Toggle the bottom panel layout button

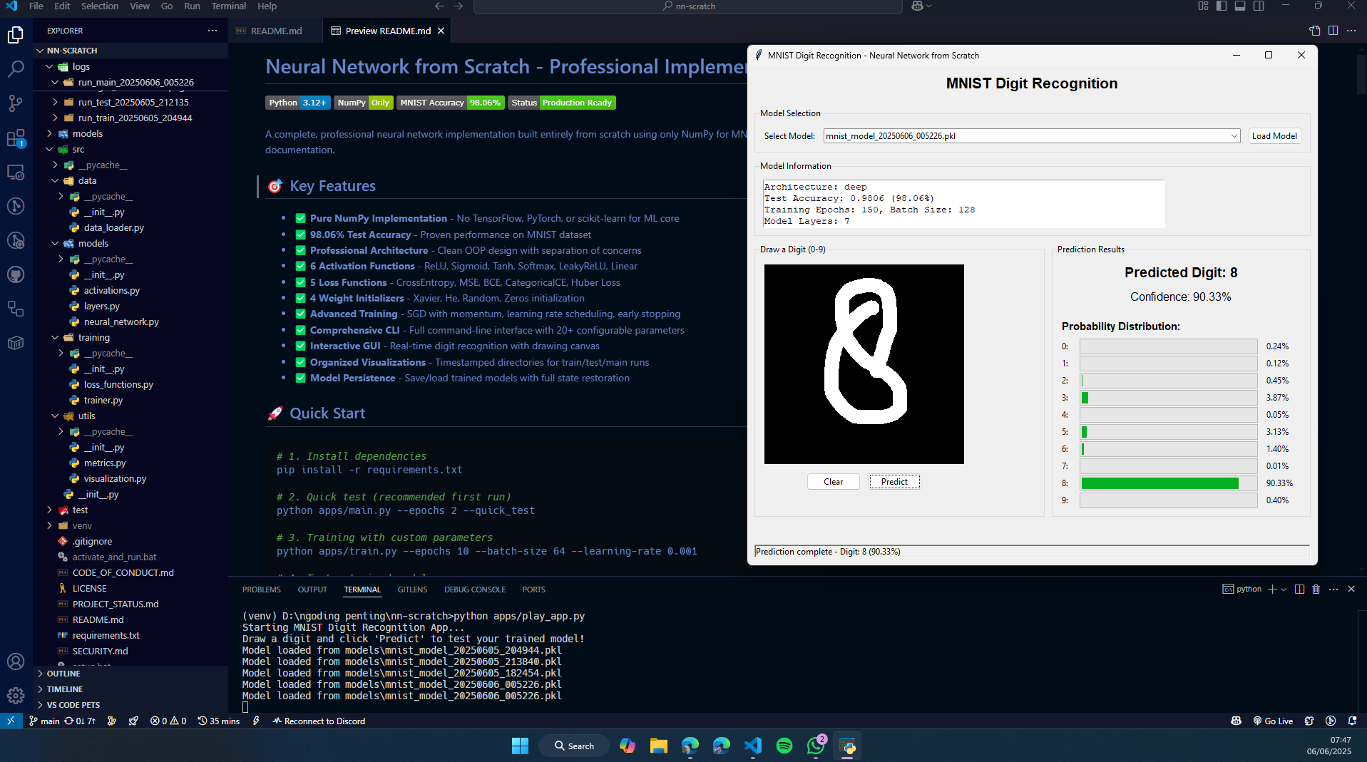(1240, 6)
